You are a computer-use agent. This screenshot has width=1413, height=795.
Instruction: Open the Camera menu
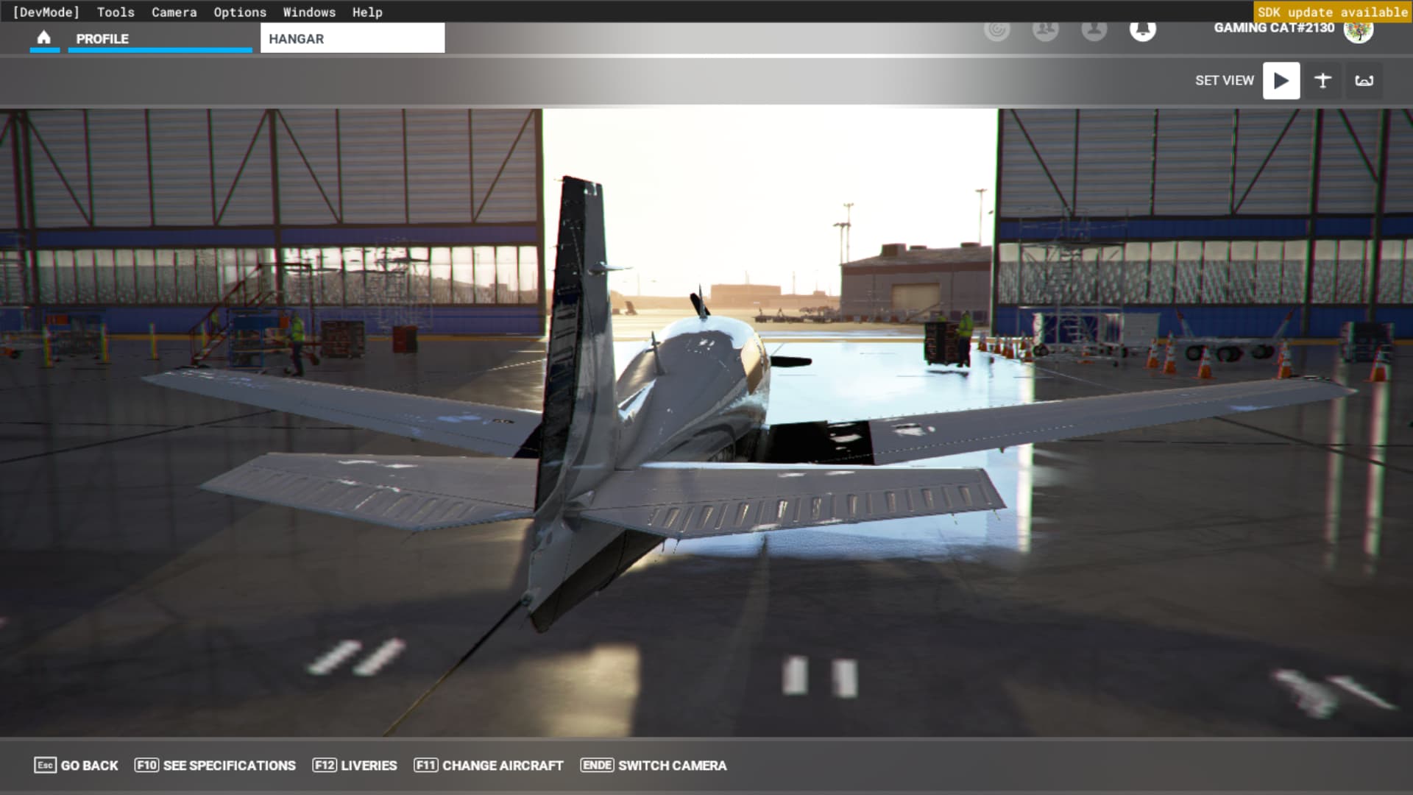tap(174, 12)
